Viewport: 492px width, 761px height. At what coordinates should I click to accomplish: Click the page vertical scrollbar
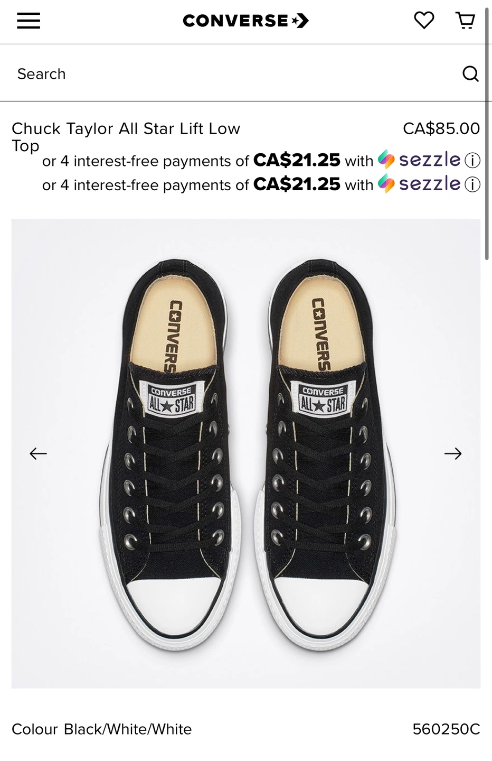point(487,132)
